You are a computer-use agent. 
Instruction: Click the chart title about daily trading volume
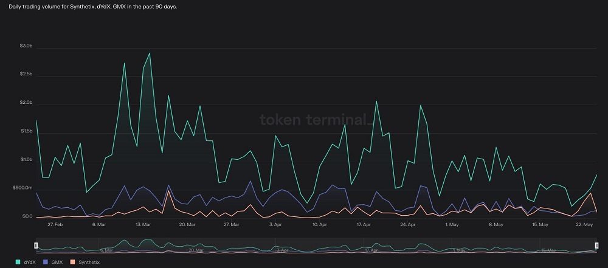coord(92,6)
